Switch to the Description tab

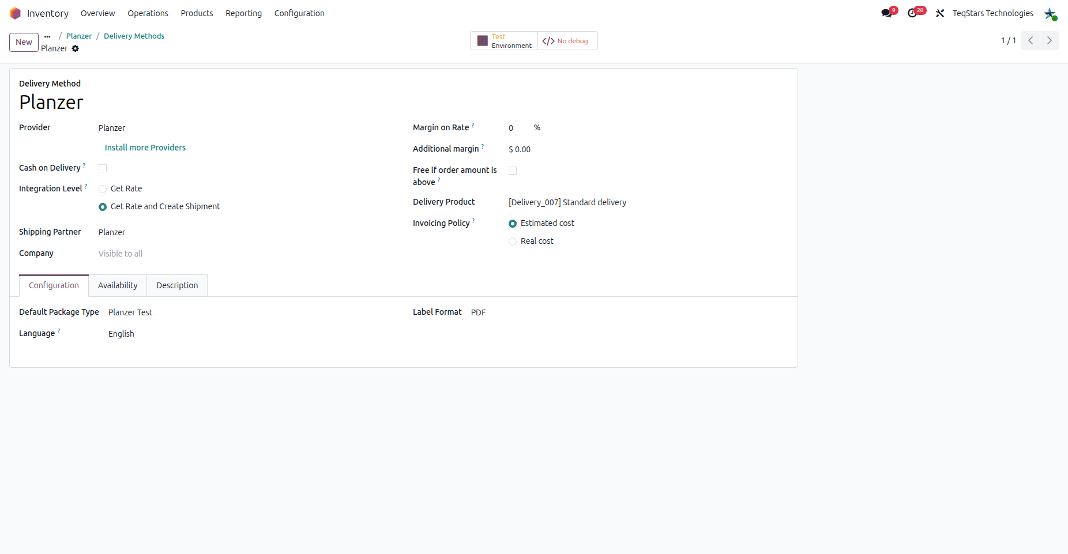[x=177, y=285]
